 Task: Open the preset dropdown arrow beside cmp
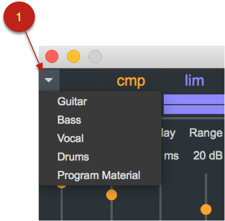click(x=49, y=80)
